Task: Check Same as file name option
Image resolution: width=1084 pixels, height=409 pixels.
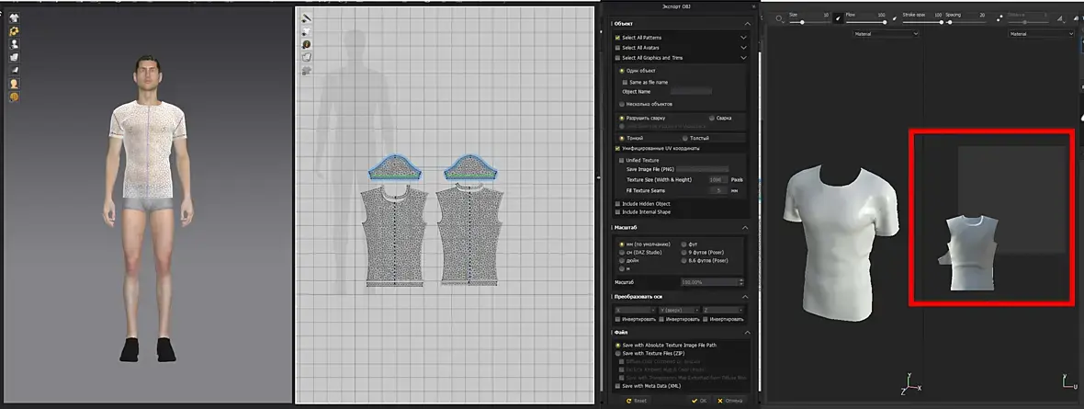Action: [x=625, y=83]
